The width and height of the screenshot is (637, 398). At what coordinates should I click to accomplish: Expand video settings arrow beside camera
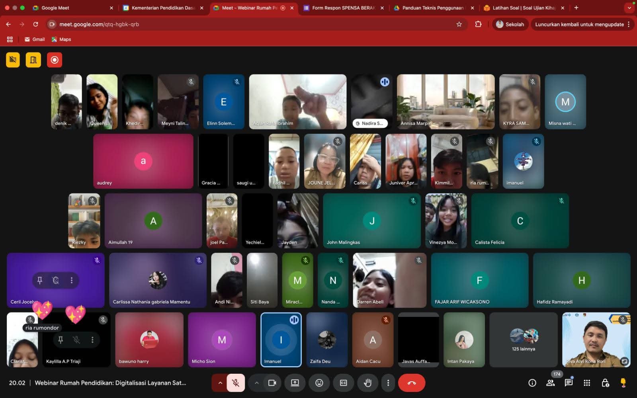point(257,383)
